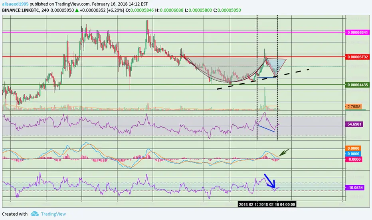
Task: Click the purple -10.0534 indicator value label
Action: tap(355, 188)
